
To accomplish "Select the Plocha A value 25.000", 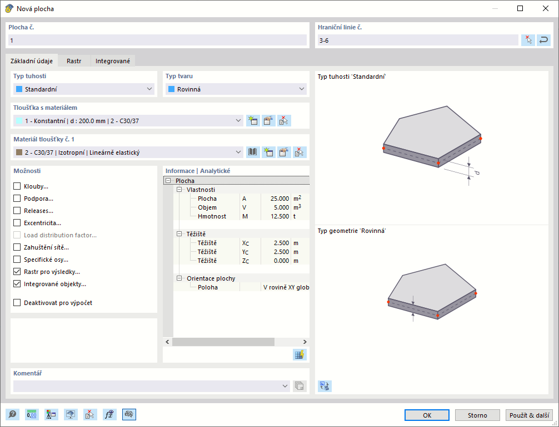I will [x=279, y=199].
